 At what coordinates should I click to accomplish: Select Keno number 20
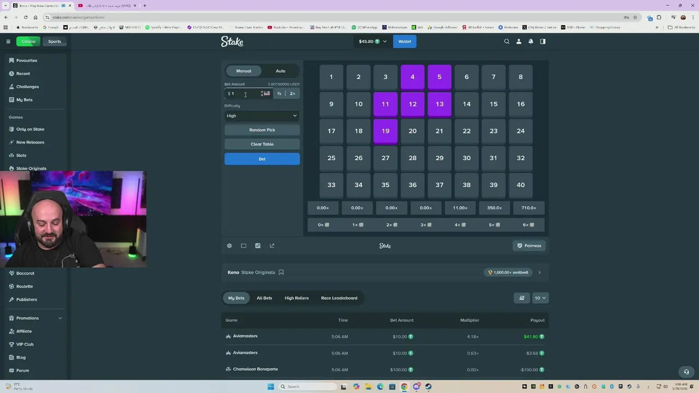point(412,131)
